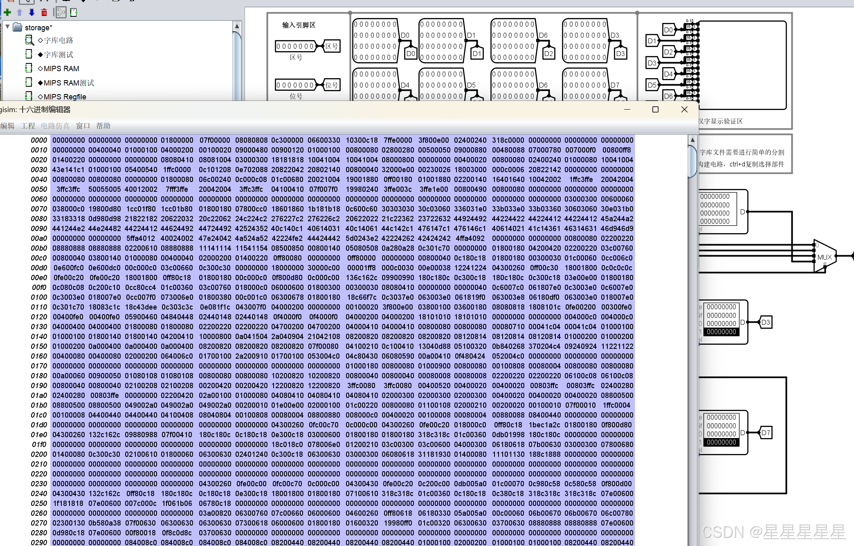Select the edit circuit appearance icon
The width and height of the screenshot is (854, 546).
click(74, 13)
